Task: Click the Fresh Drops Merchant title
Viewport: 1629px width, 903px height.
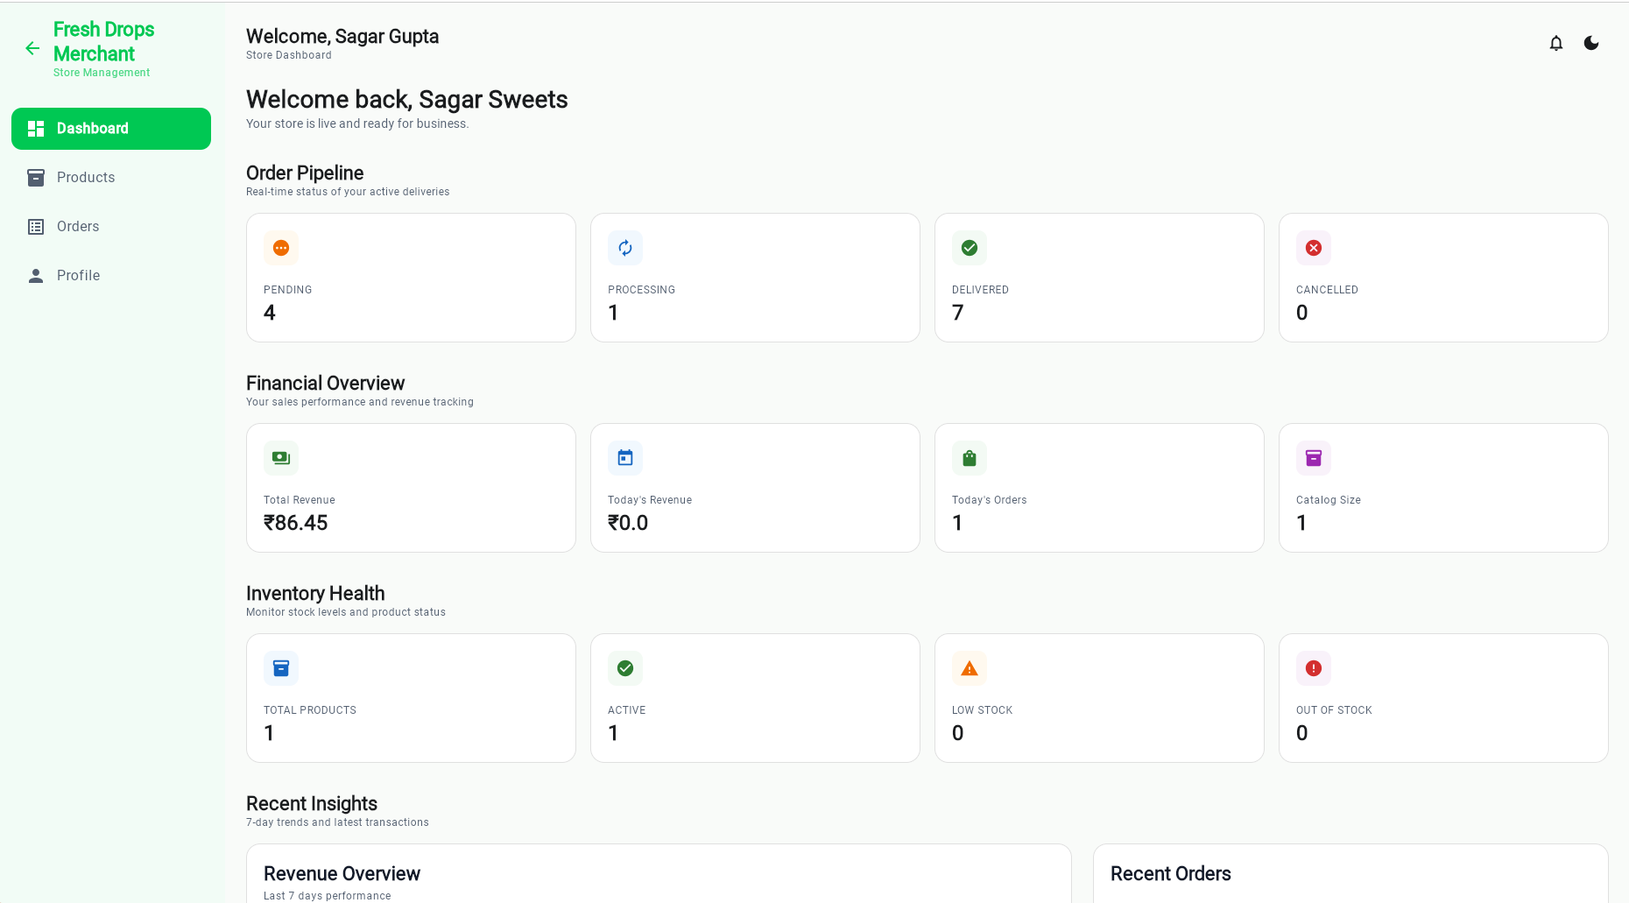Action: (103, 42)
